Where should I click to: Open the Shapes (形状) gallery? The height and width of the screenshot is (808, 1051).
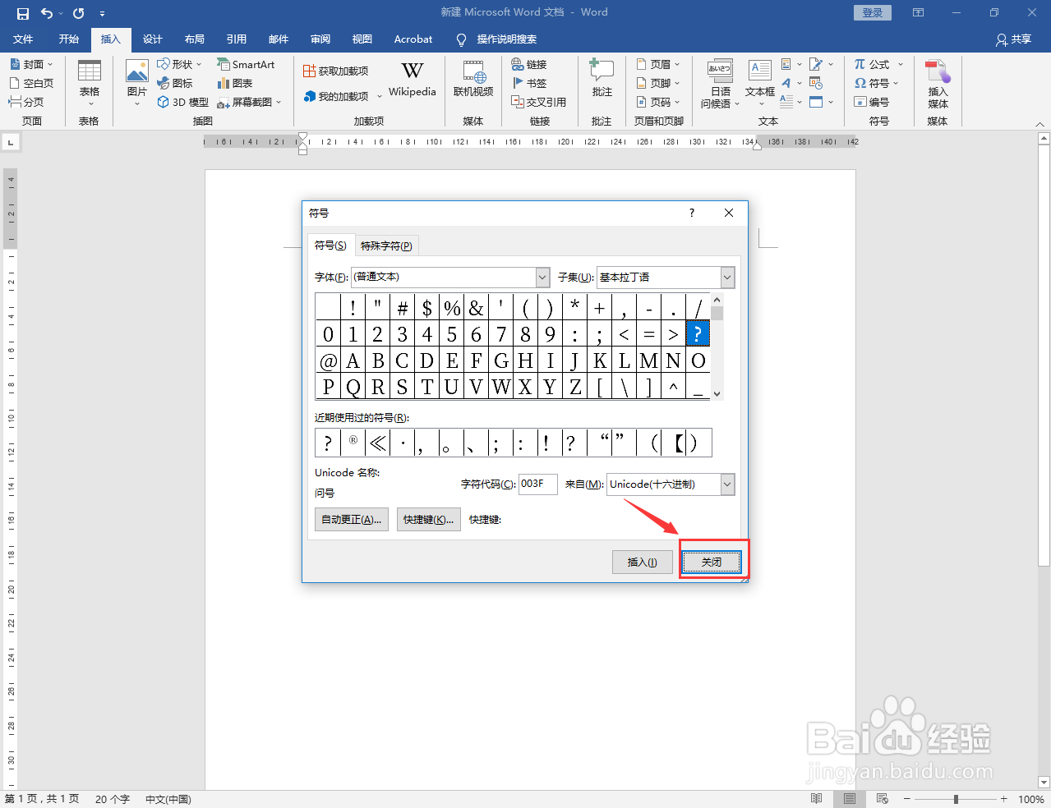(179, 64)
